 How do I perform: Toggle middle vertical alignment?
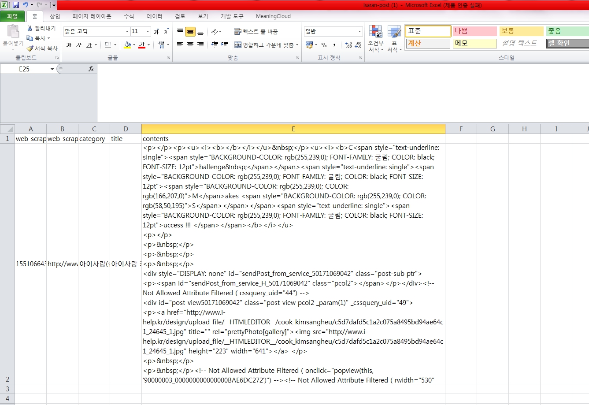pos(190,32)
